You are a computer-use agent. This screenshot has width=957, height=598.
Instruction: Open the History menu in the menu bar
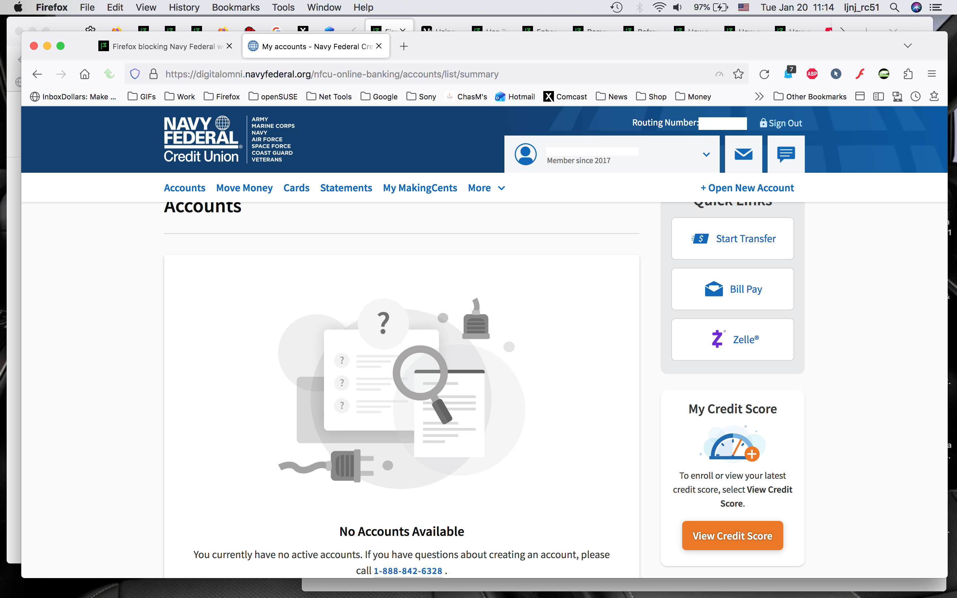click(184, 7)
